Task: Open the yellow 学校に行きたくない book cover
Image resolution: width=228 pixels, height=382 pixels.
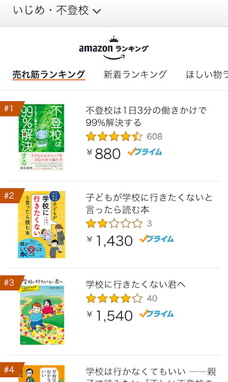Action: [x=41, y=224]
